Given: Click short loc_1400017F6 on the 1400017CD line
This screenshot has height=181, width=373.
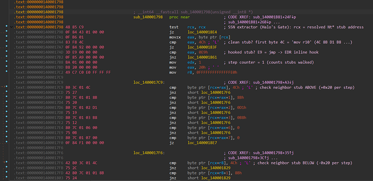Looking at the screenshot, I should (209, 93).
